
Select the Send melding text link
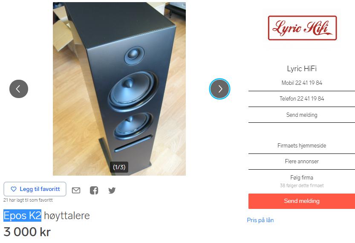302,115
